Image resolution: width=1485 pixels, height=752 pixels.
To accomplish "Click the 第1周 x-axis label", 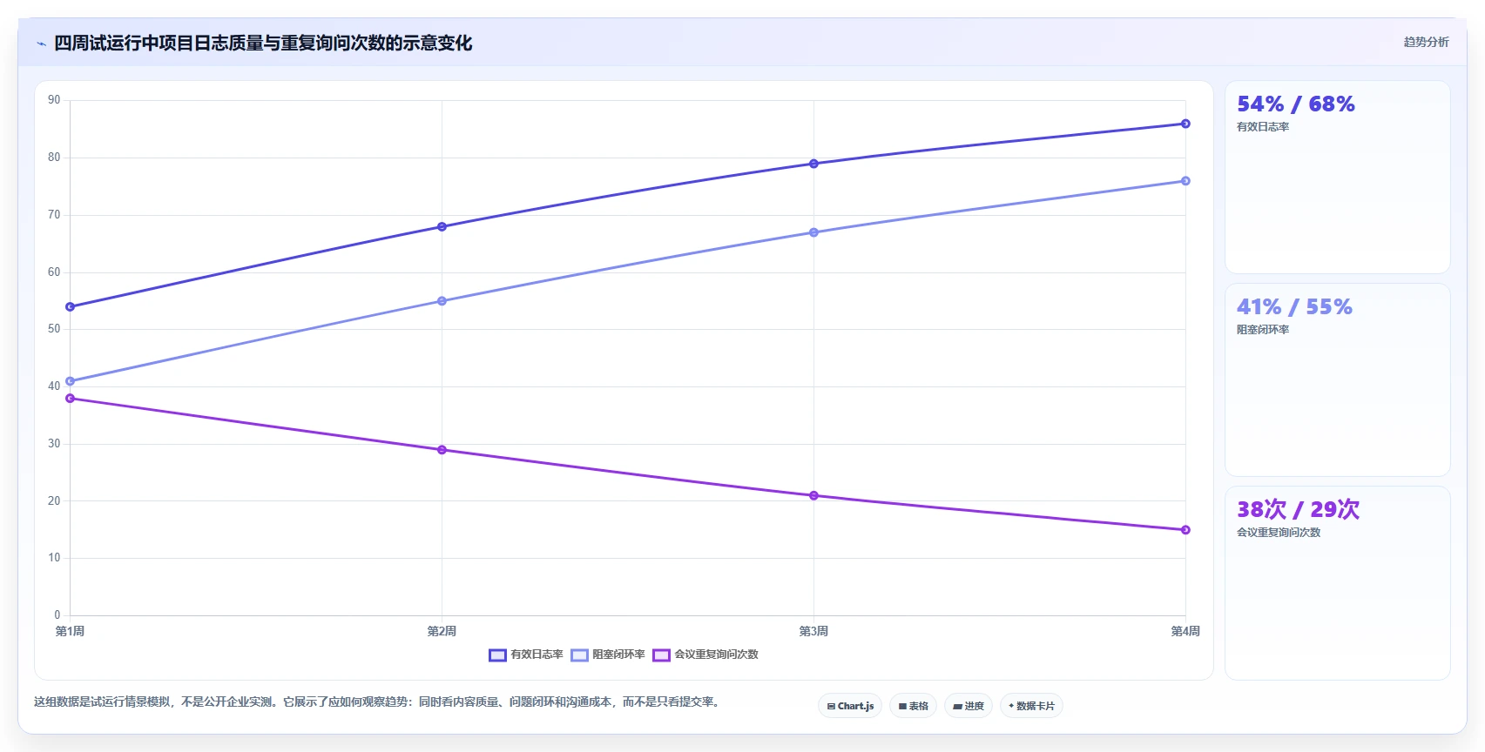I will pyautogui.click(x=70, y=631).
